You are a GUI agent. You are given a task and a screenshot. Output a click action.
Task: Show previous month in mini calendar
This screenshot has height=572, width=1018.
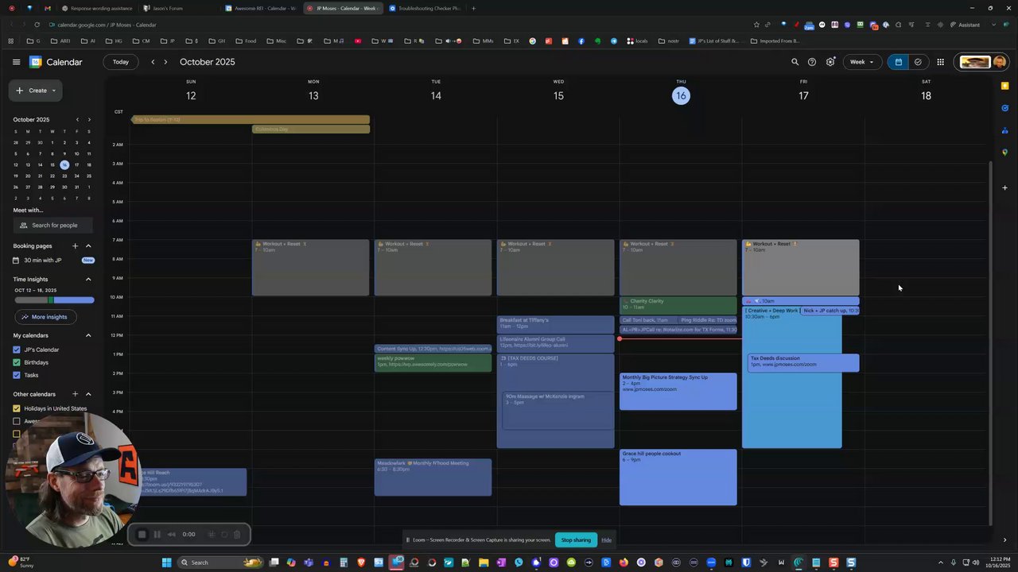click(77, 120)
